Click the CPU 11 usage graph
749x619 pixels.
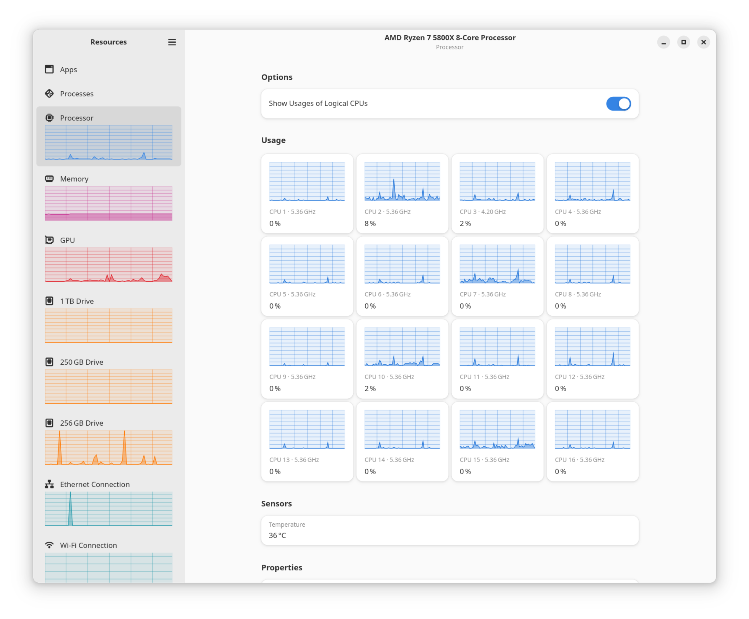[497, 347]
